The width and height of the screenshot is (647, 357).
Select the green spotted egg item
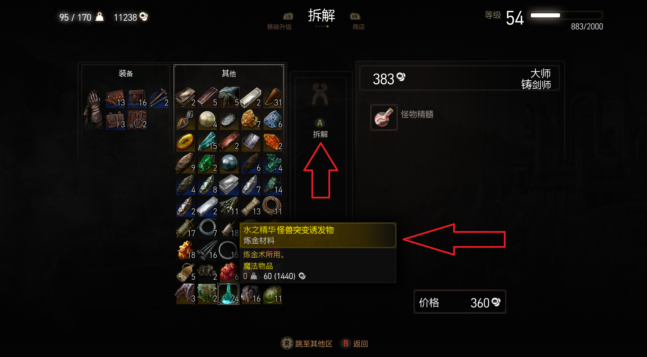(x=272, y=294)
